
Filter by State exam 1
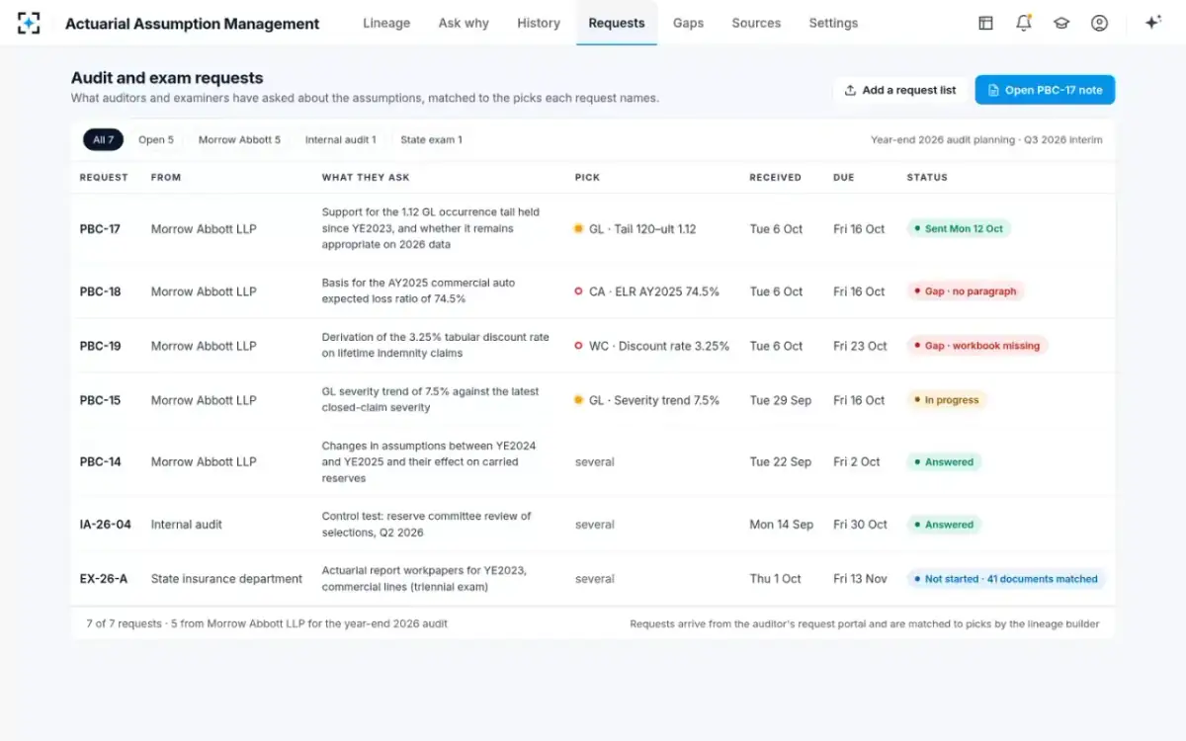click(x=431, y=139)
